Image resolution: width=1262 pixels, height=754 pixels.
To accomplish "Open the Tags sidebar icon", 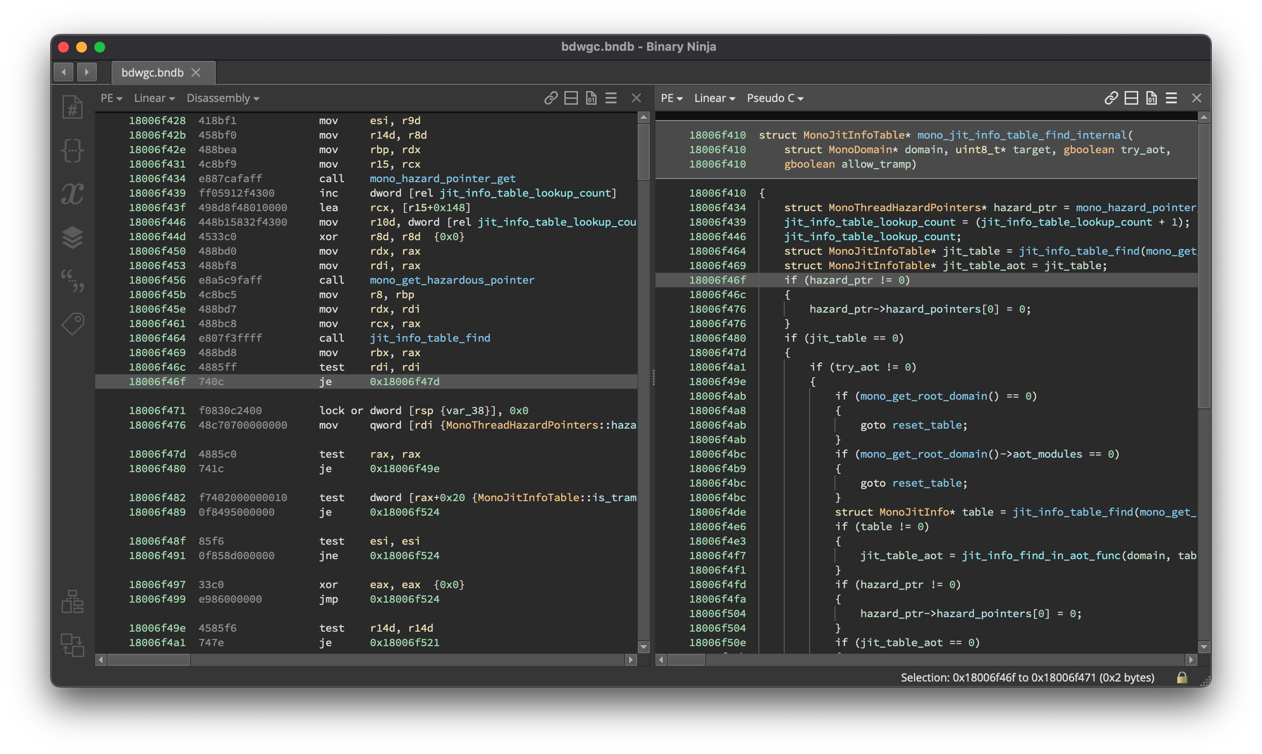I will click(x=73, y=324).
